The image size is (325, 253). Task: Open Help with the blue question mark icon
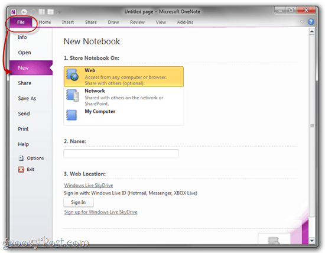pos(311,22)
